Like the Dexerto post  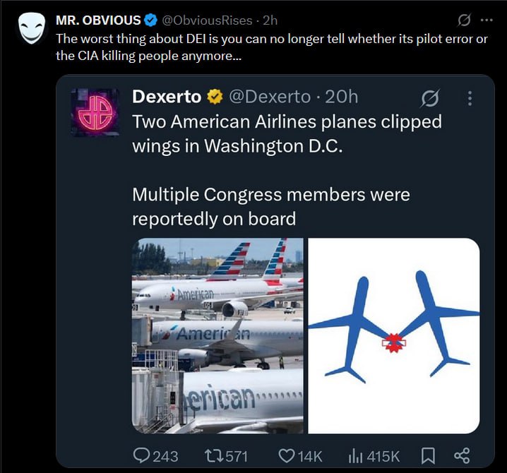point(300,456)
